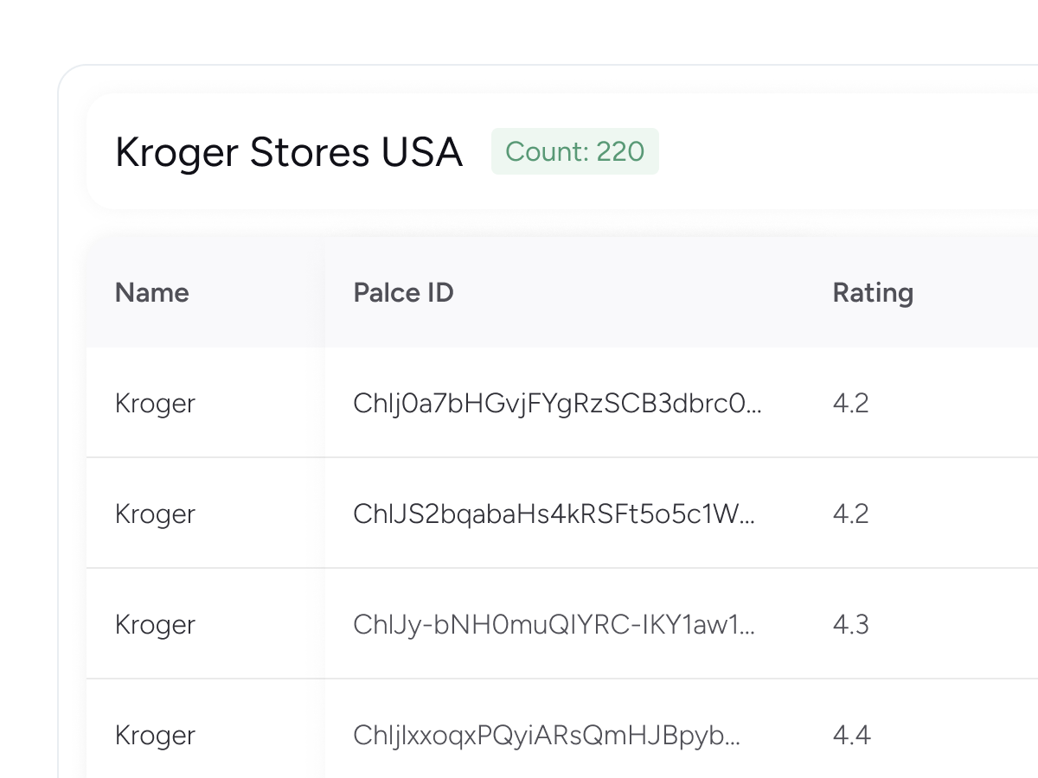Click place ID starting with ChIJy-bNH0mu

click(x=554, y=625)
